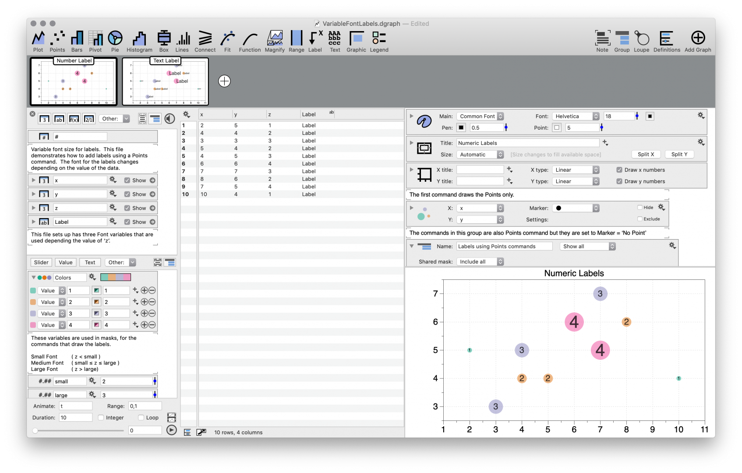Select the Points tool in the toolbar
The image size is (742, 473).
point(57,41)
